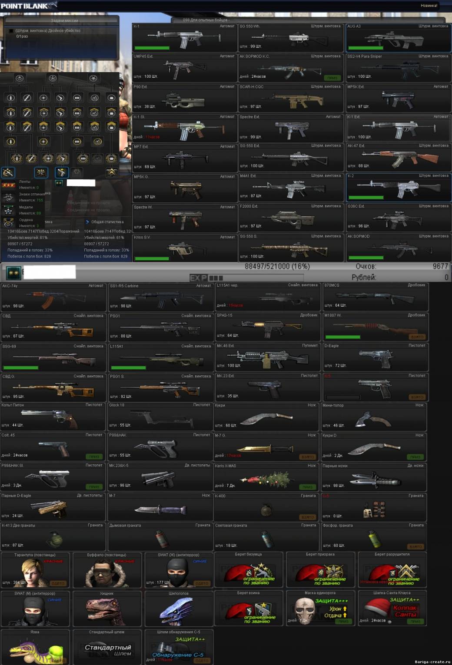Pick the Дымовая граната smoke grenade
Screen dimensions: 452x665
click(x=160, y=536)
